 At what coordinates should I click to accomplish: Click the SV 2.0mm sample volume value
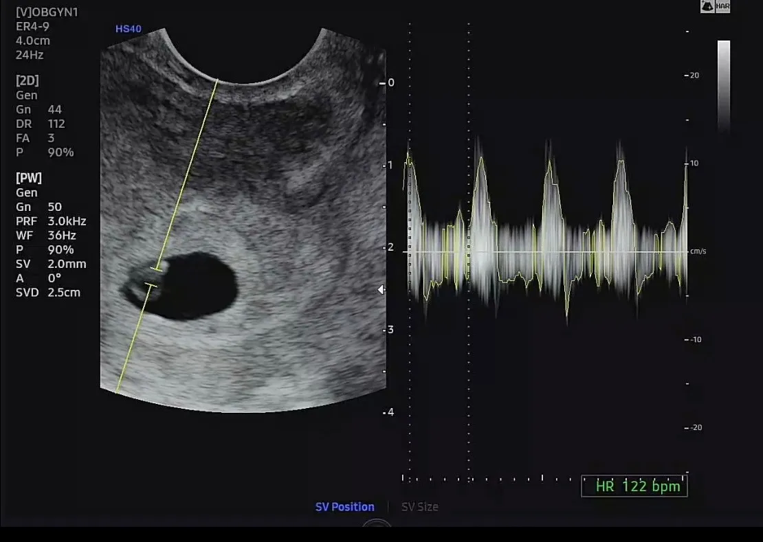(67, 264)
